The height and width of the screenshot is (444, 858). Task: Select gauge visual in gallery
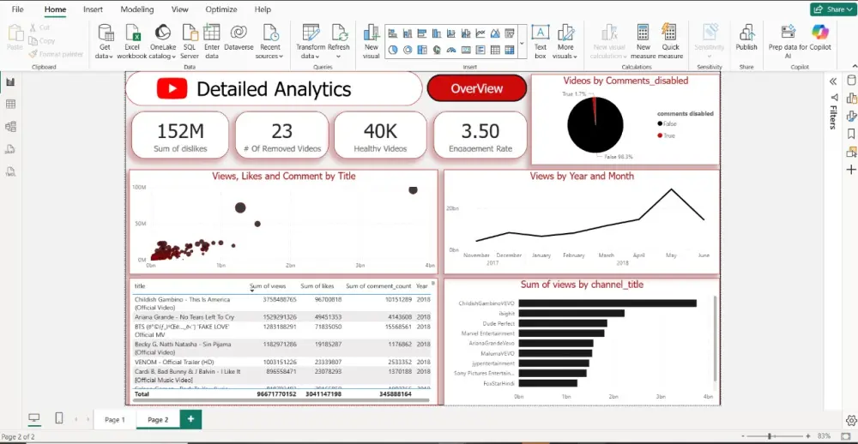(451, 50)
